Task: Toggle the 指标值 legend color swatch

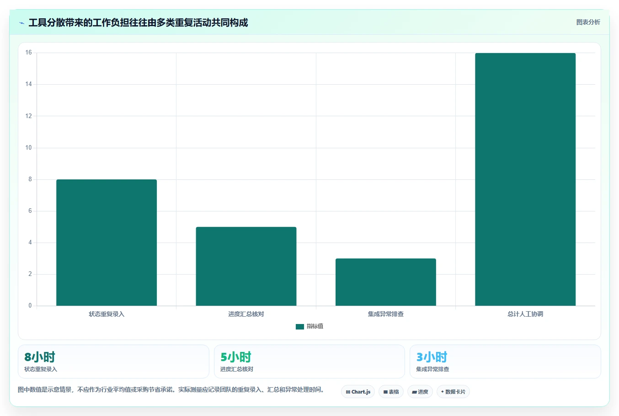Action: [300, 327]
